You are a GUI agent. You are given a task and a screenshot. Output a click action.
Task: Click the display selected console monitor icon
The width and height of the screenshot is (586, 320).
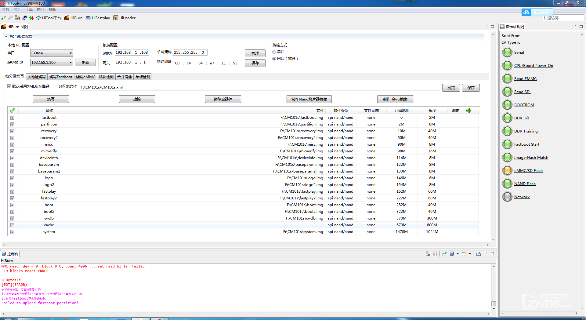452,254
